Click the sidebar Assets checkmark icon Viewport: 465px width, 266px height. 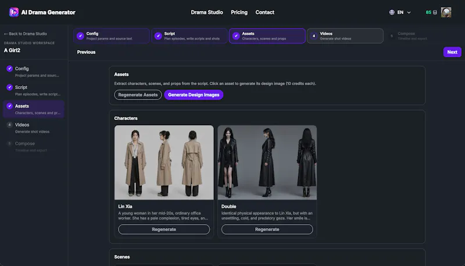click(9, 106)
